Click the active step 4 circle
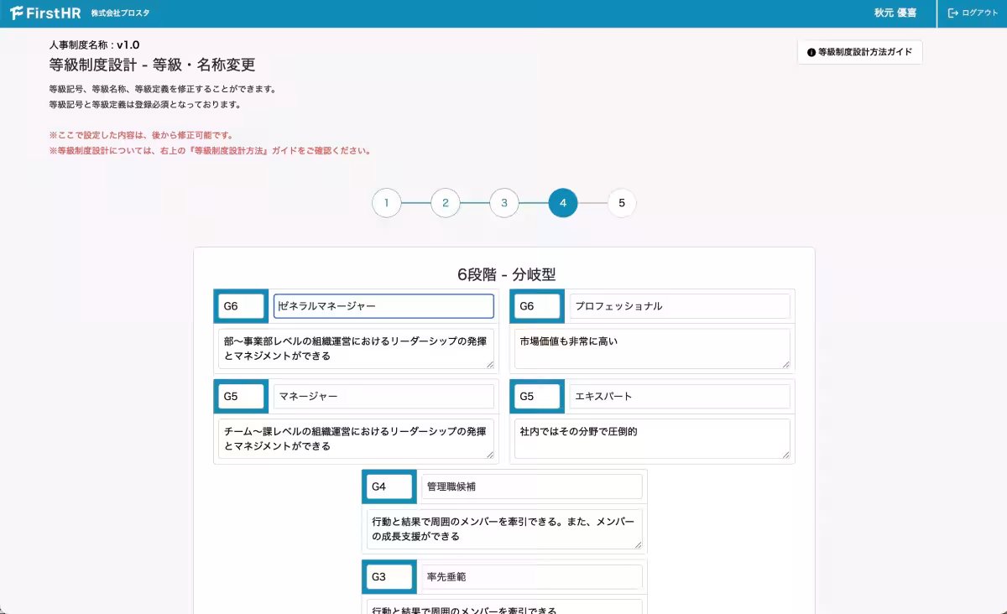The height and width of the screenshot is (614, 1007). click(562, 202)
